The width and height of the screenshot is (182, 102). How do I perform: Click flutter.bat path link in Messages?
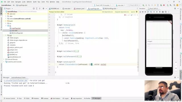click(16, 80)
